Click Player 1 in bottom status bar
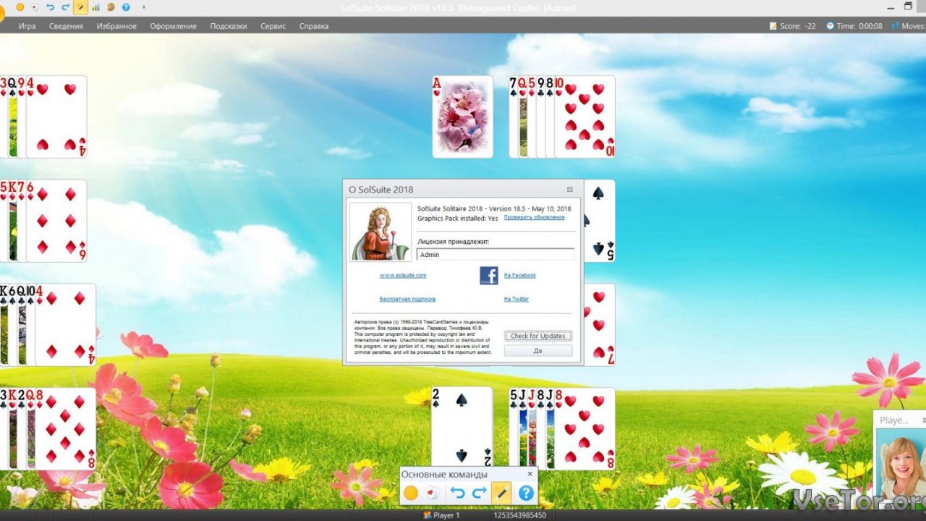Viewport: 926px width, 521px height. 441,515
